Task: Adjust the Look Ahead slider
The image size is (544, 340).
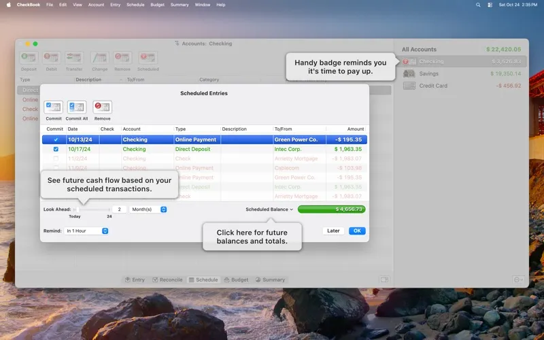Action: click(77, 209)
